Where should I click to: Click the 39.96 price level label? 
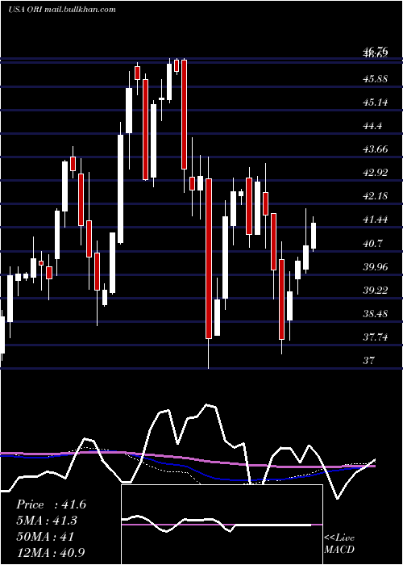376,267
